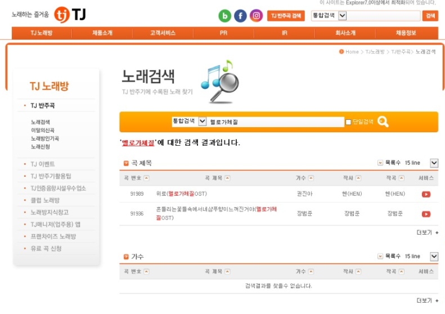The height and width of the screenshot is (314, 445).
Task: Click song number 91989
Action: click(137, 194)
